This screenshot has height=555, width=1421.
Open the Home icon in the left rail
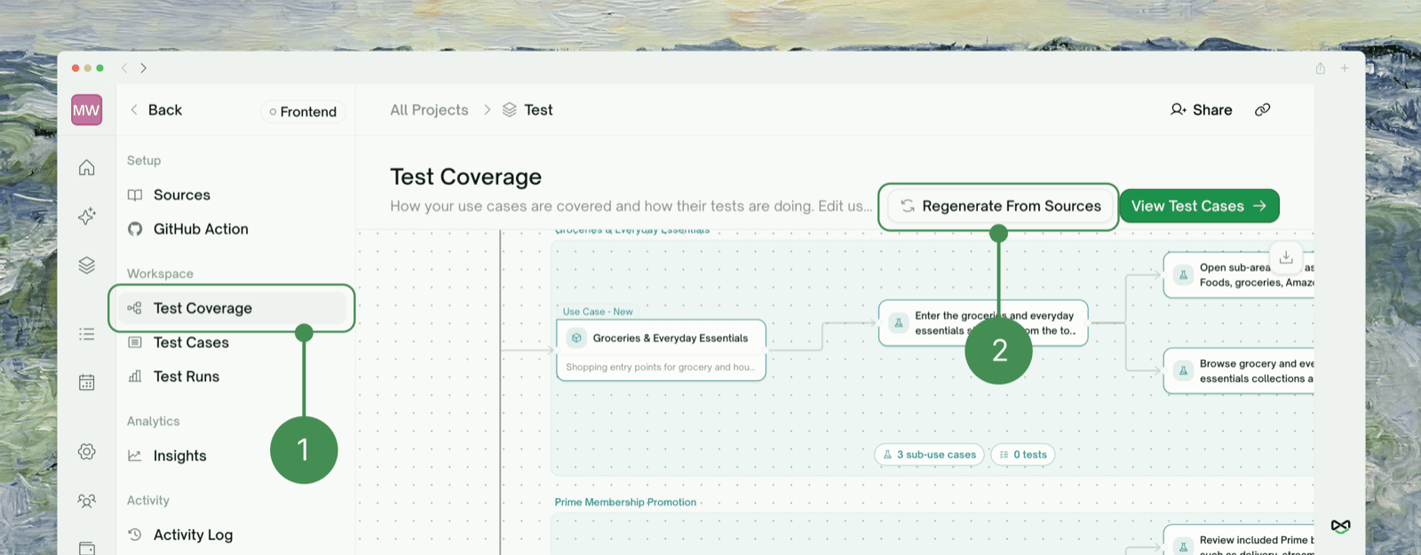[x=86, y=167]
